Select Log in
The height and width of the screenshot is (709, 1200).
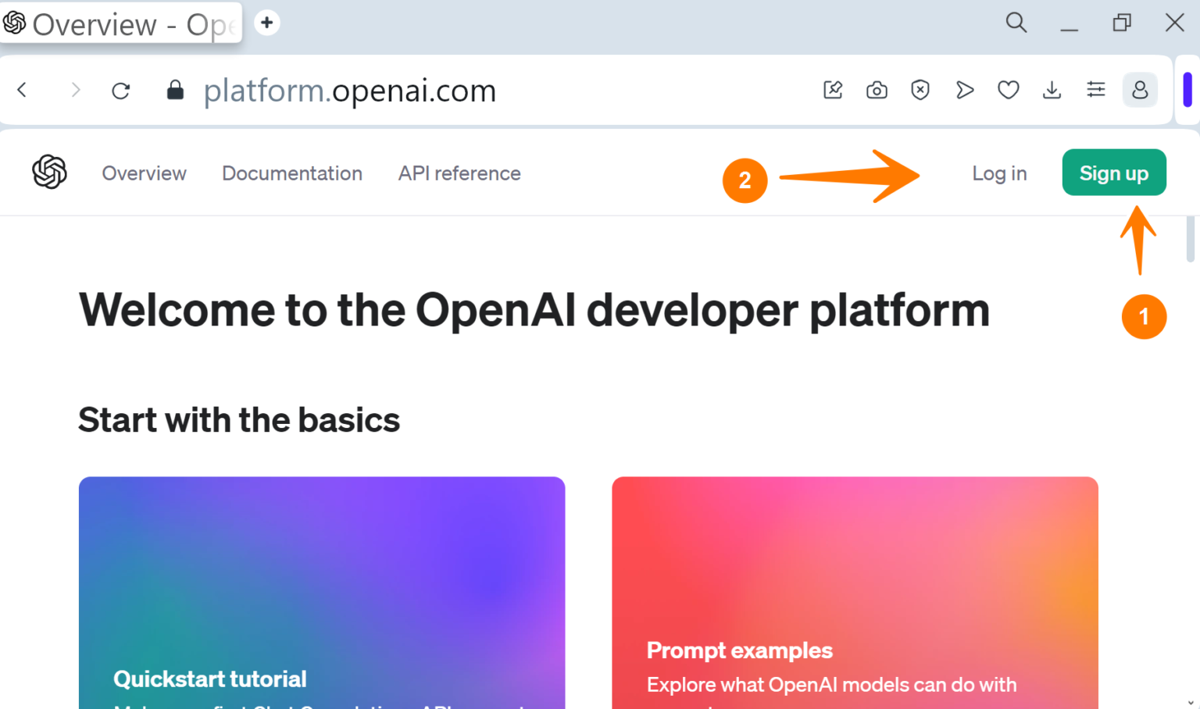tap(999, 173)
